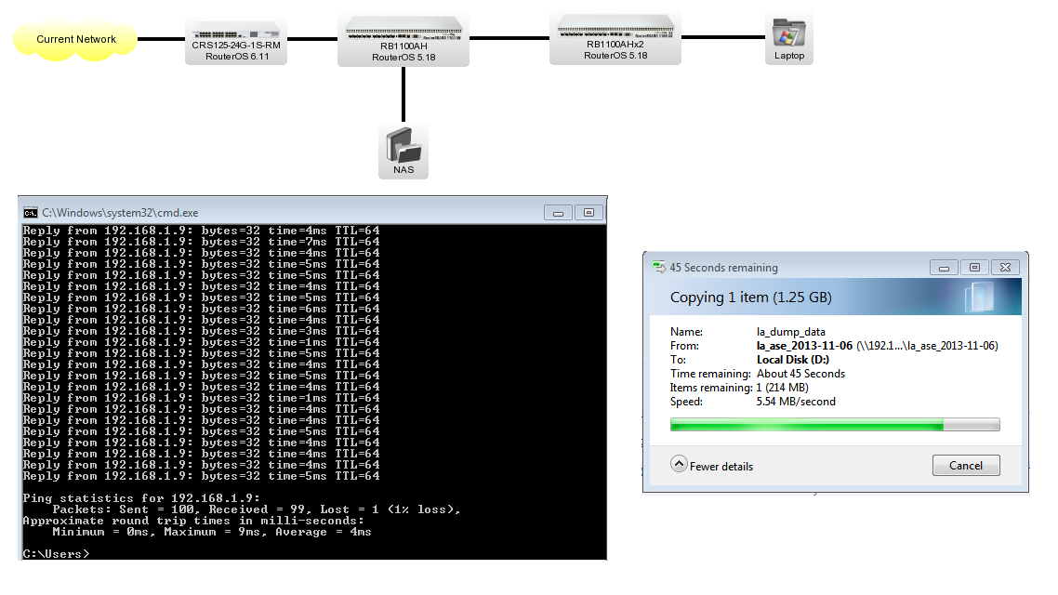This screenshot has height=595, width=1058.
Task: Click the NAS storage icon
Action: [x=403, y=144]
